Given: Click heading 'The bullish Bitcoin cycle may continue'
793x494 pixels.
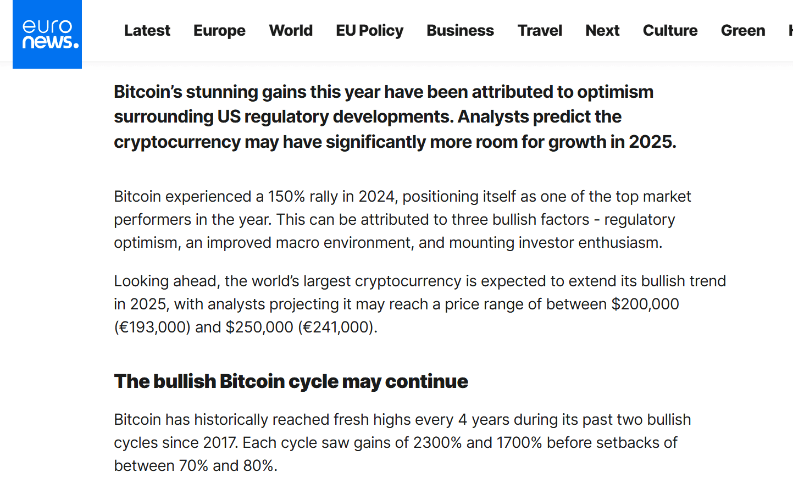Looking at the screenshot, I should [x=291, y=381].
